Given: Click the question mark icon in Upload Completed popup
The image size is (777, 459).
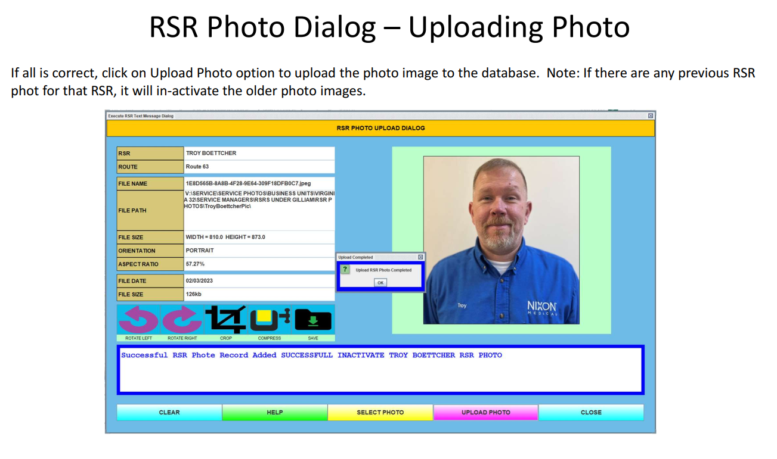Looking at the screenshot, I should pos(345,270).
